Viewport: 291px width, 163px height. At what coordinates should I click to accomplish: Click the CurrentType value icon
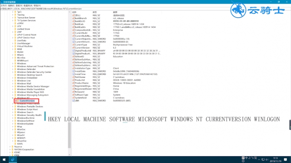(x=73, y=45)
